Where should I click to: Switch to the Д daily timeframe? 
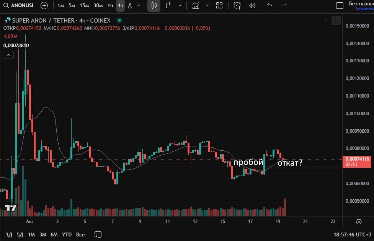click(130, 5)
